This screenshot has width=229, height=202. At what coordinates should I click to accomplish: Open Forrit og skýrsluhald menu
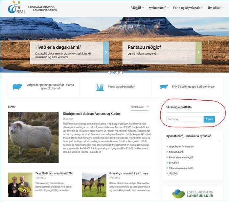[188, 8]
